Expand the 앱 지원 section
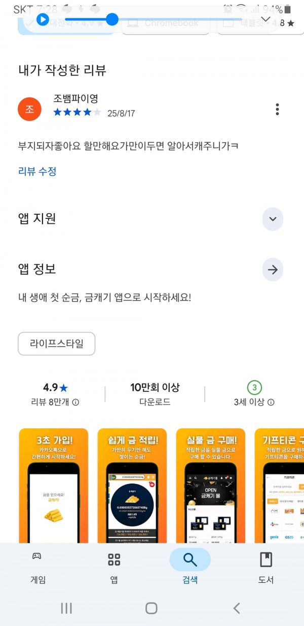Image resolution: width=304 pixels, height=626 pixels. point(273,219)
